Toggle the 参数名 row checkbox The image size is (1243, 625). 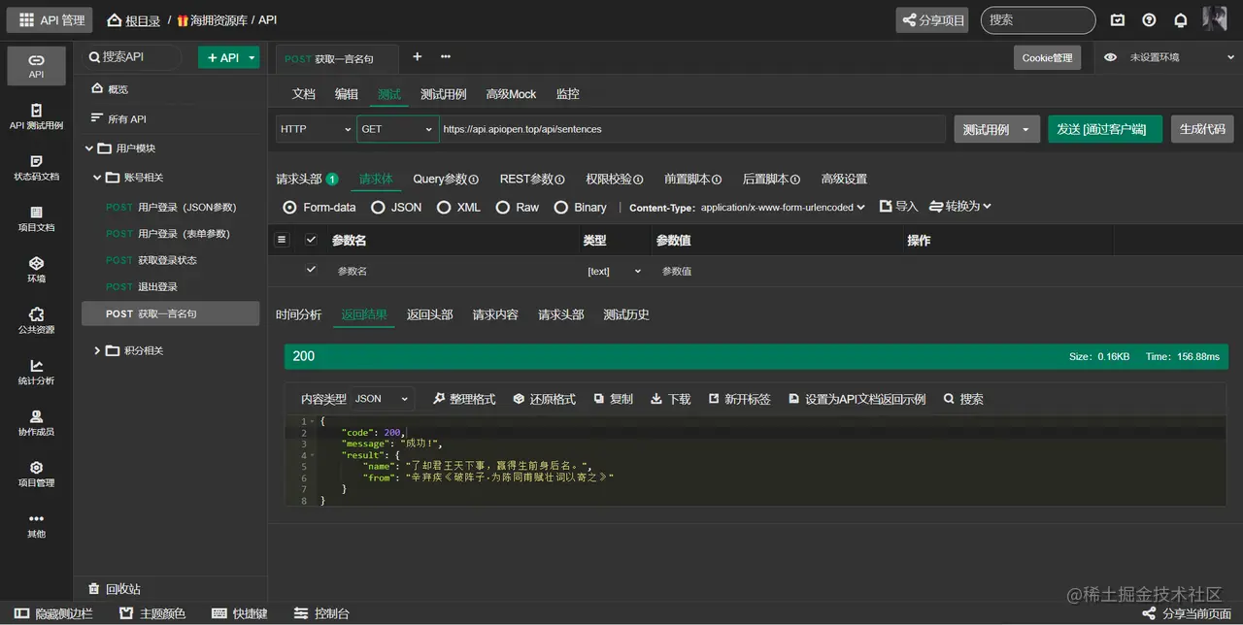tap(311, 270)
